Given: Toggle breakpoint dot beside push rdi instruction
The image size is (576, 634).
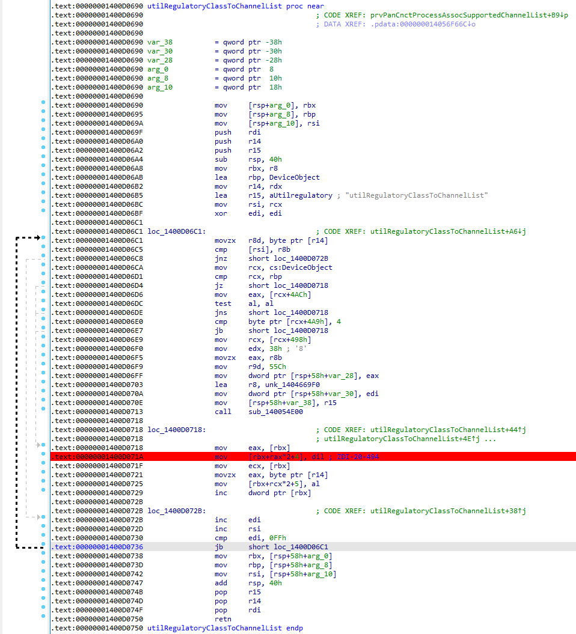Looking at the screenshot, I should point(43,132).
